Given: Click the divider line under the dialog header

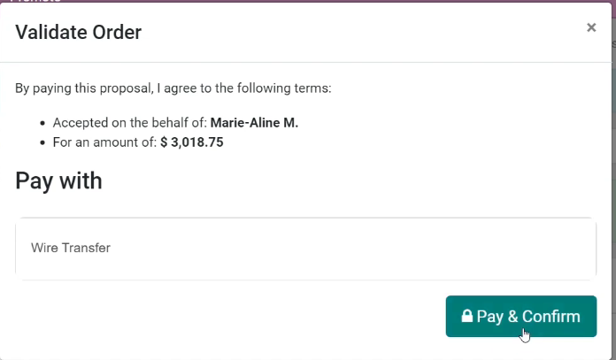Looking at the screenshot, I should [305, 62].
